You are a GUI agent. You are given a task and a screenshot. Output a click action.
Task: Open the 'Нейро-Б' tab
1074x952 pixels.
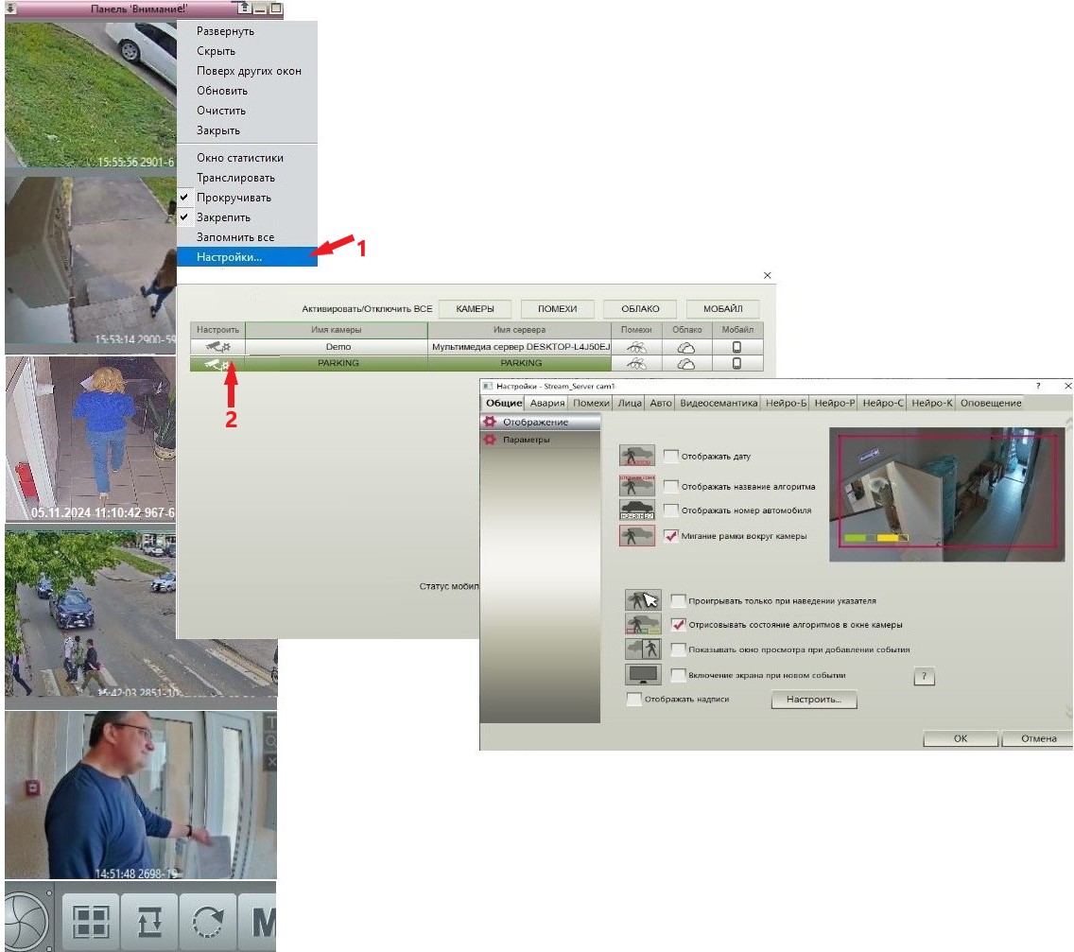[786, 403]
